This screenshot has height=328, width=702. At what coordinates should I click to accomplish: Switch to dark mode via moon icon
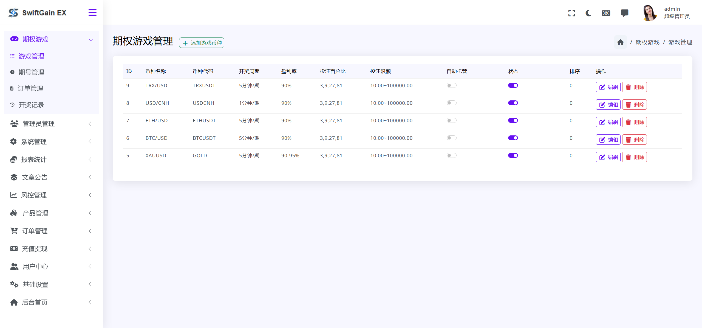point(589,13)
